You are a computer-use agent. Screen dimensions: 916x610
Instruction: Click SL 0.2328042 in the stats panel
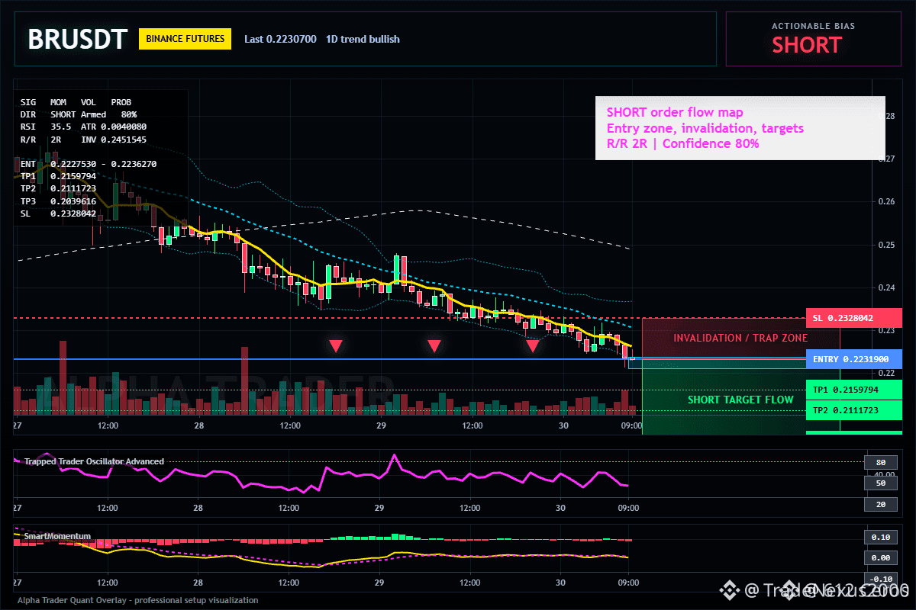[58, 214]
